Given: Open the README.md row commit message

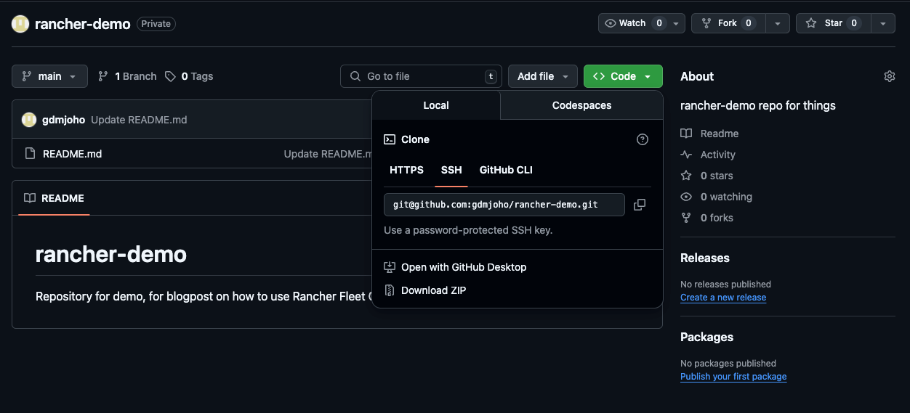Looking at the screenshot, I should [x=328, y=154].
